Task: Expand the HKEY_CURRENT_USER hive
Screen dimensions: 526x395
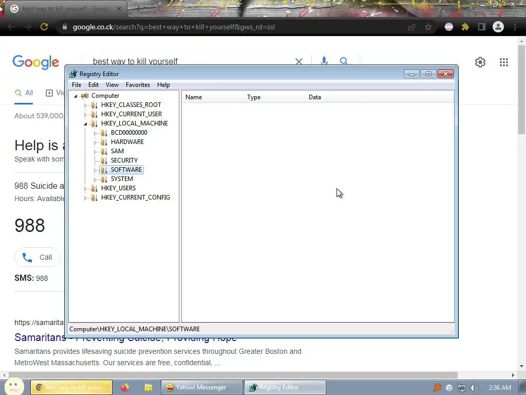Action: coord(85,115)
